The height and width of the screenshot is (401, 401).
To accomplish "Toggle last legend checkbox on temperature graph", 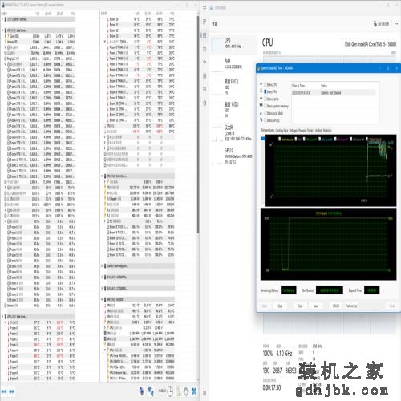I will click(367, 139).
